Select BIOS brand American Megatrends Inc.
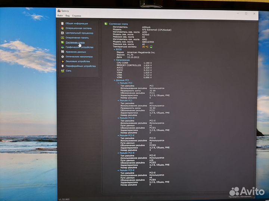This screenshot has width=269, height=201. coord(141,52)
